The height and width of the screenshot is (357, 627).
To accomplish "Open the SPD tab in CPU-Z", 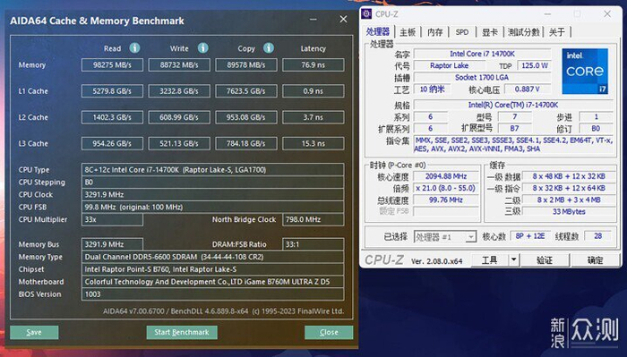I will (462, 32).
